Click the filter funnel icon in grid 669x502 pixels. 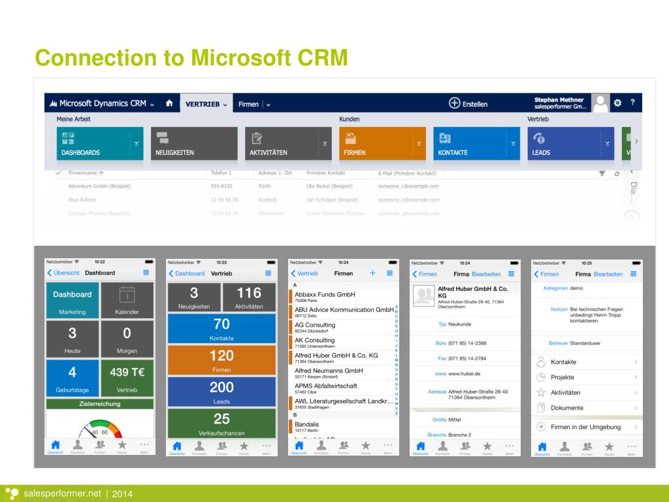coord(602,173)
